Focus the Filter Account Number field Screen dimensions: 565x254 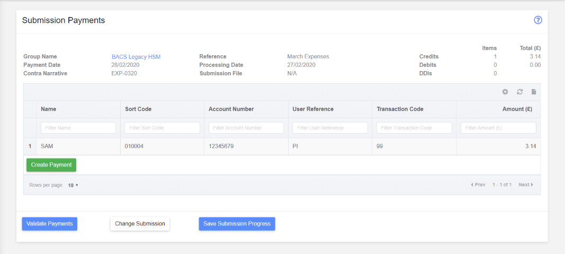(x=246, y=128)
